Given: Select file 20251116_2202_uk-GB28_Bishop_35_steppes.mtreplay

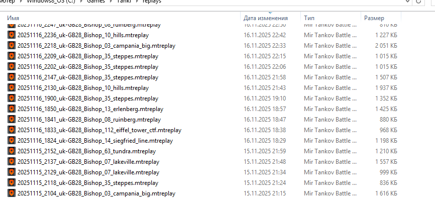Looking at the screenshot, I should pyautogui.click(x=88, y=67).
